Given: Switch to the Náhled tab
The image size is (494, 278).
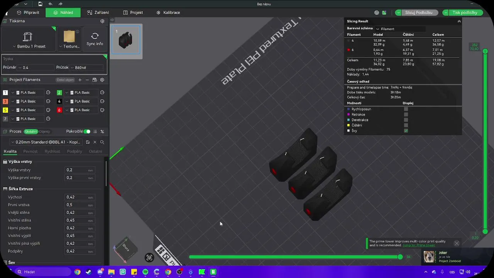Looking at the screenshot, I should coord(63,13).
